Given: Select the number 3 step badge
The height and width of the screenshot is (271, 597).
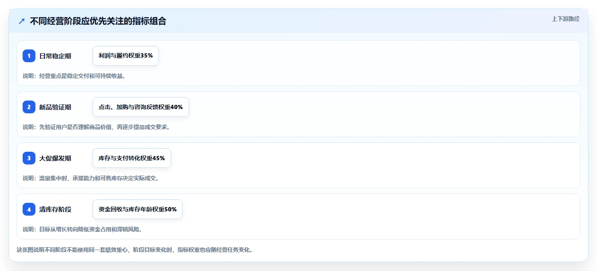Looking at the screenshot, I should point(29,158).
